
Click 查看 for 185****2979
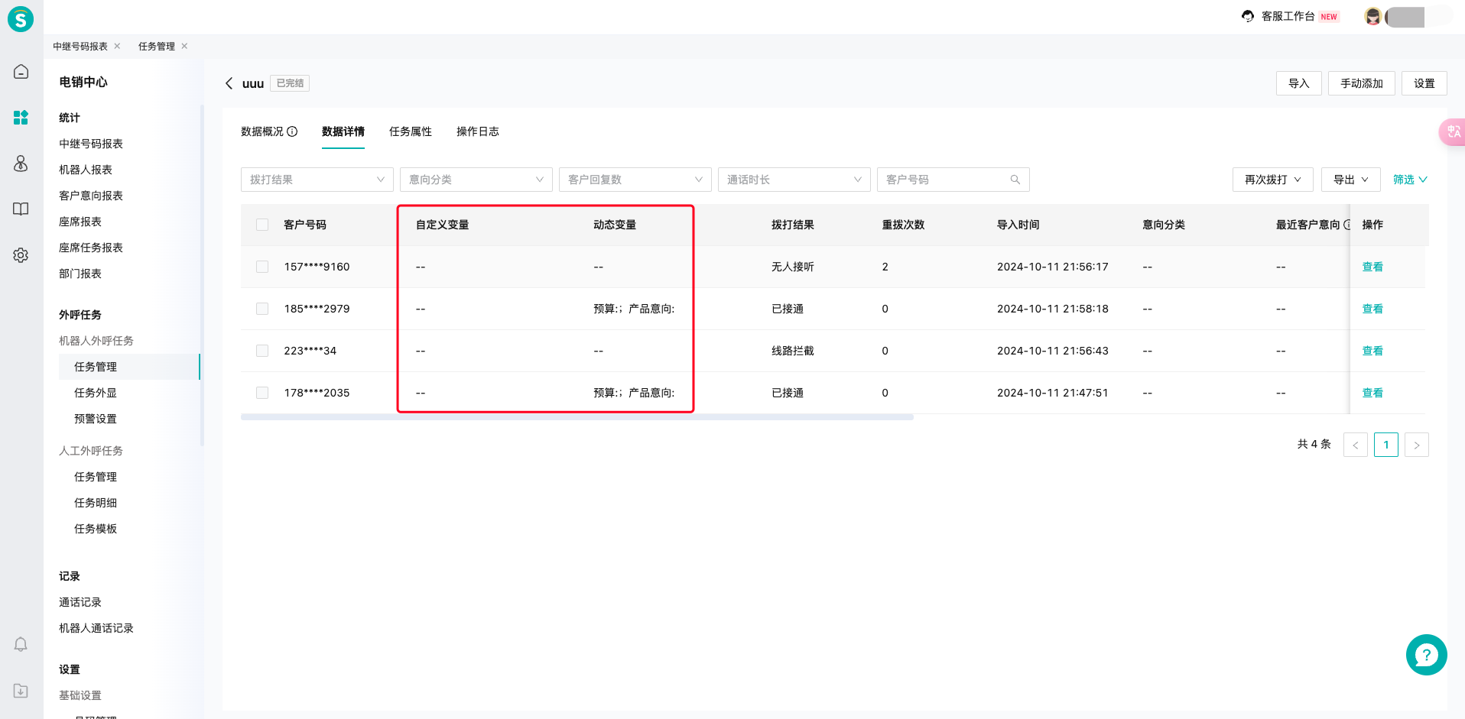pos(1372,309)
